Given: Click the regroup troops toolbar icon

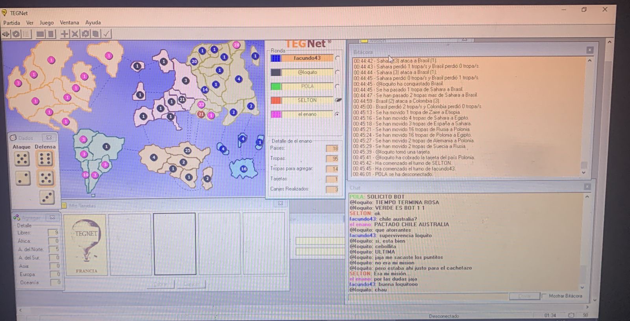Looking at the screenshot, I should click(85, 34).
